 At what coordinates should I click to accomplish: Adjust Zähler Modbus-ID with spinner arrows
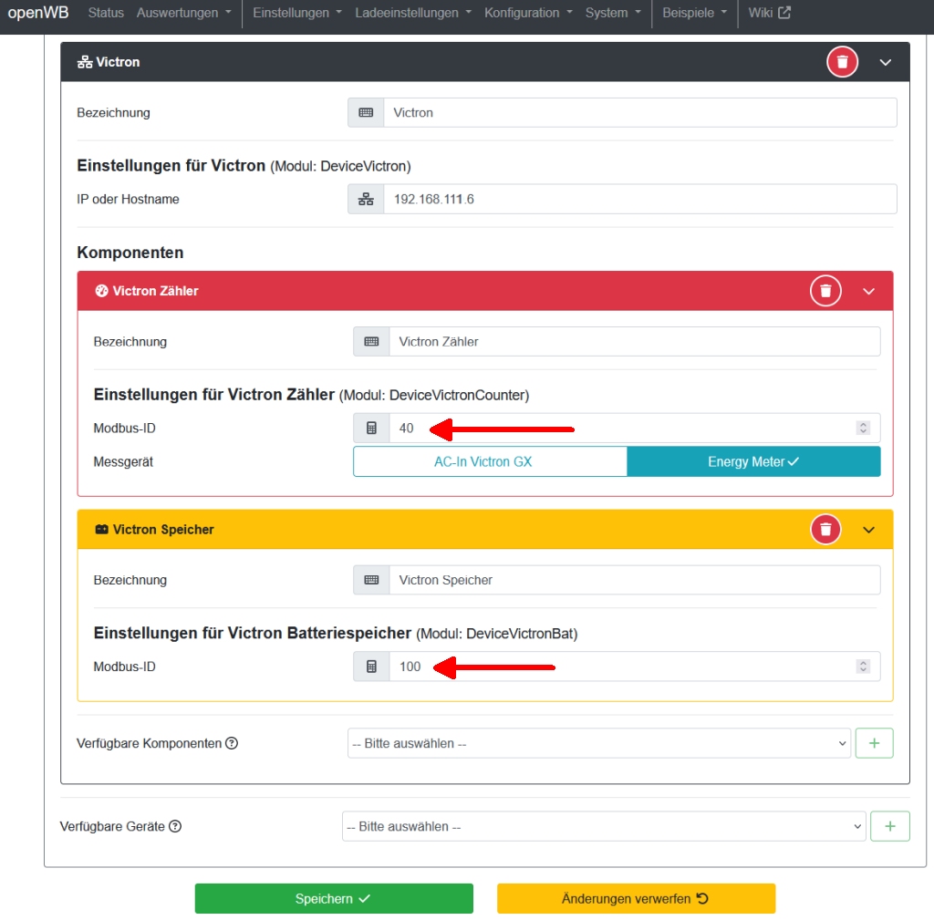click(x=863, y=429)
